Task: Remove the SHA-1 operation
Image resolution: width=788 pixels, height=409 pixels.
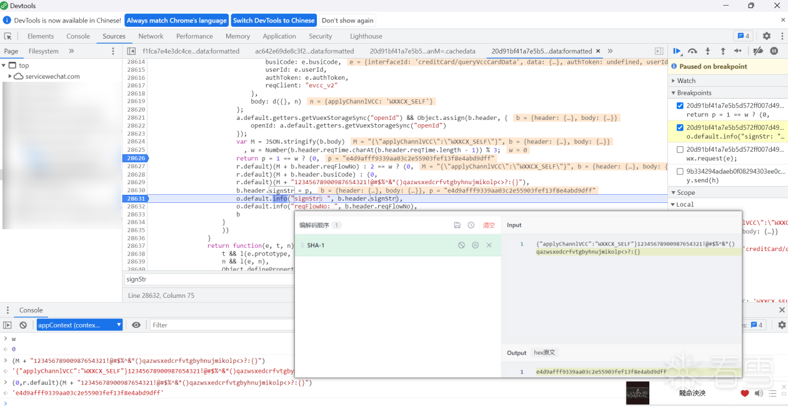Action: 489,245
